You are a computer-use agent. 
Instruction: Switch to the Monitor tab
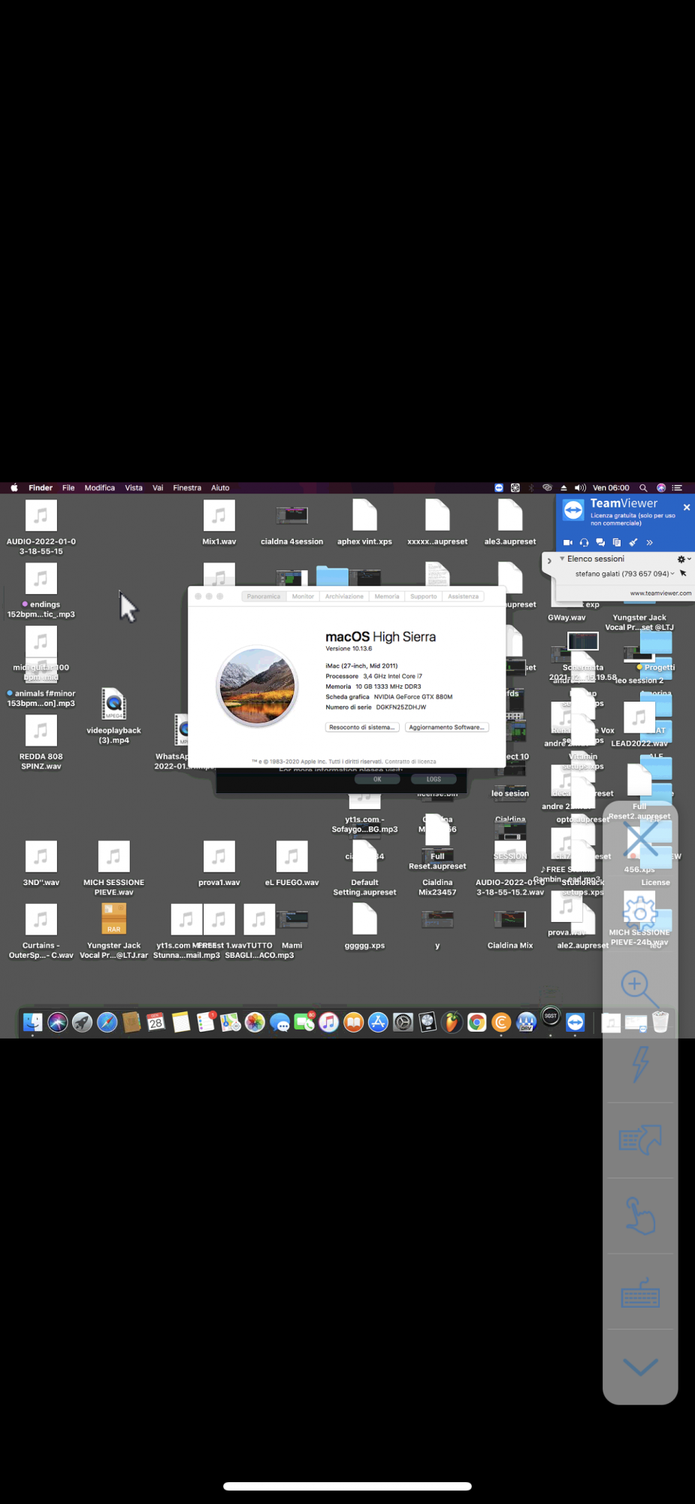pyautogui.click(x=303, y=596)
